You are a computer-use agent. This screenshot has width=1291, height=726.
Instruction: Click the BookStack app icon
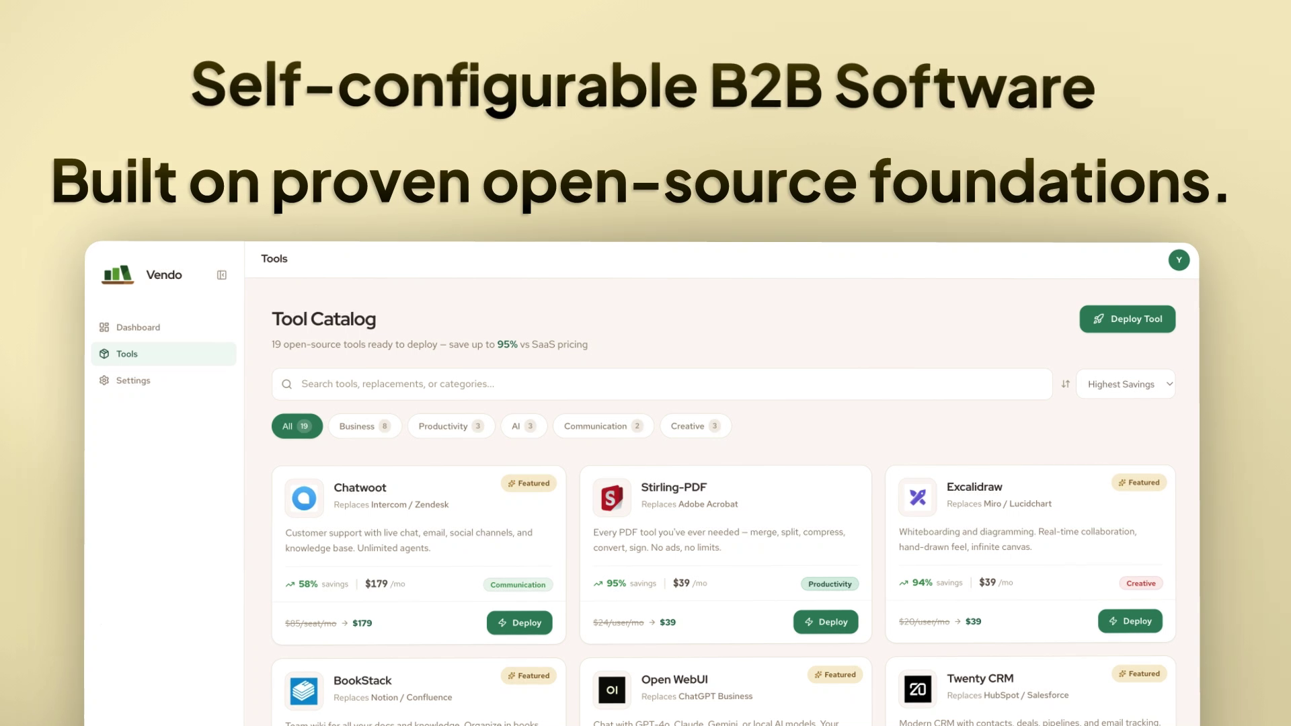coord(304,690)
